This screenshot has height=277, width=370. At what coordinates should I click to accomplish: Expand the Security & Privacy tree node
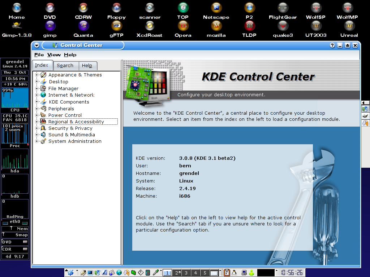coord(36,128)
